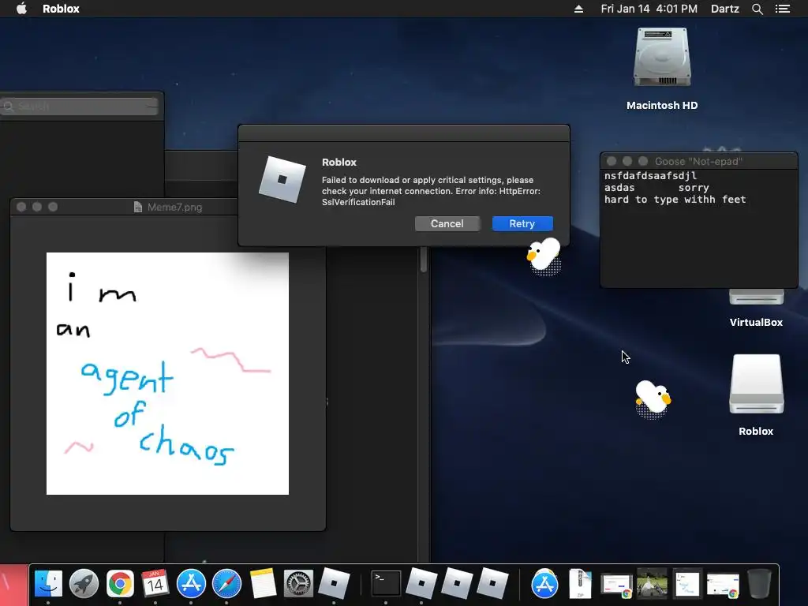Screen dimensions: 808x606
Task: Click the Meme7.png window title
Action: 174,208
